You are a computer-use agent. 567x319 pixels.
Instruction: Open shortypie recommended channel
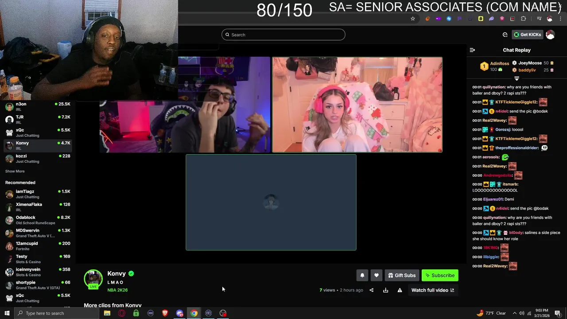(38, 285)
